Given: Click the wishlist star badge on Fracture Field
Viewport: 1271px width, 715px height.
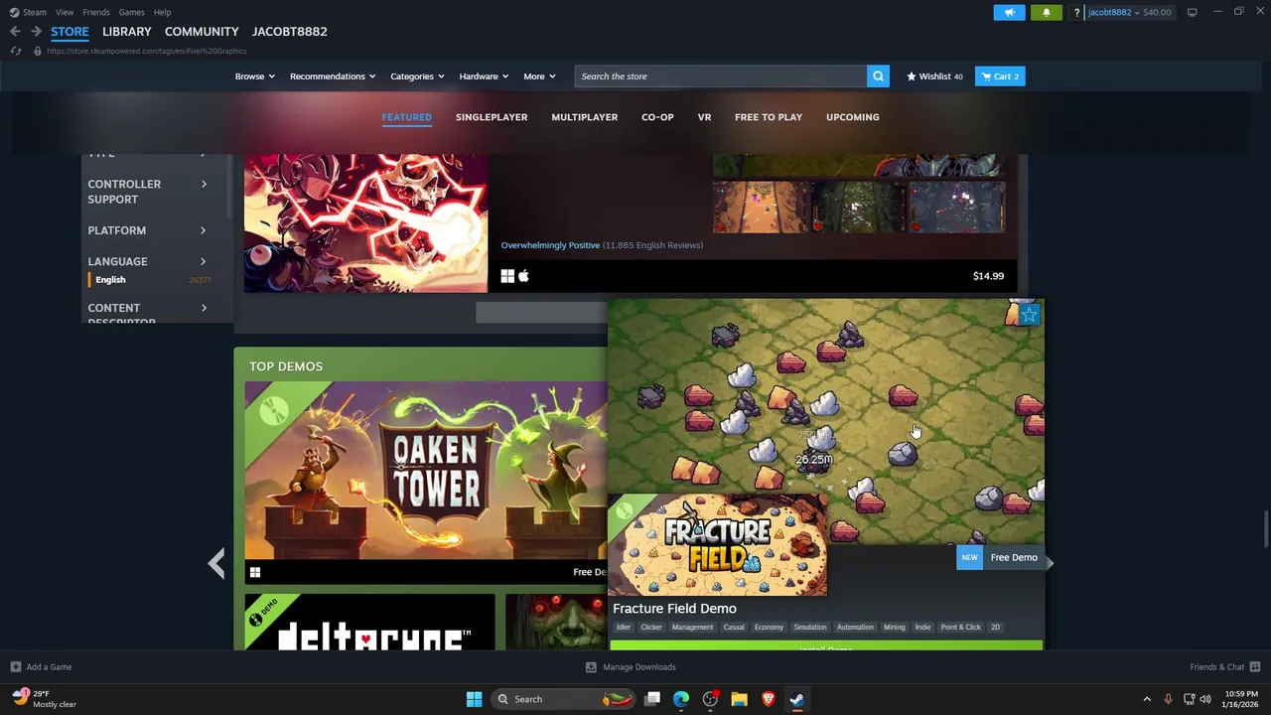Looking at the screenshot, I should 1030,315.
